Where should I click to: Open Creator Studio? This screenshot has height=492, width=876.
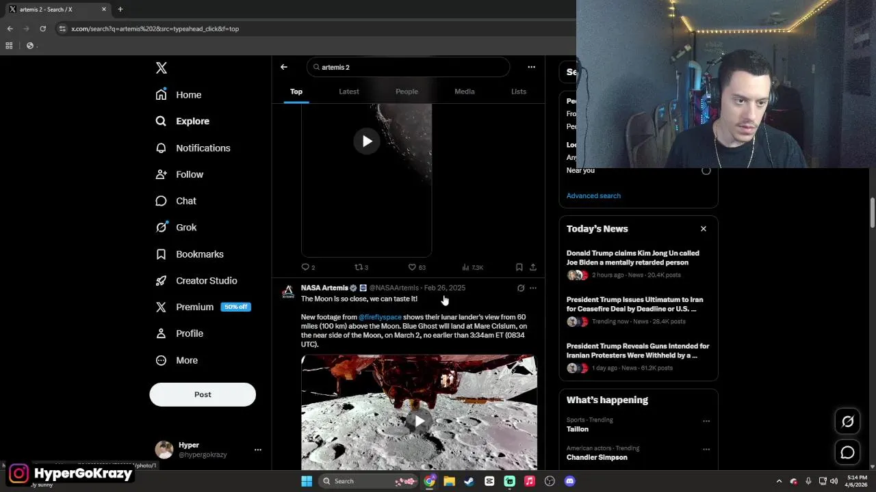(x=196, y=281)
